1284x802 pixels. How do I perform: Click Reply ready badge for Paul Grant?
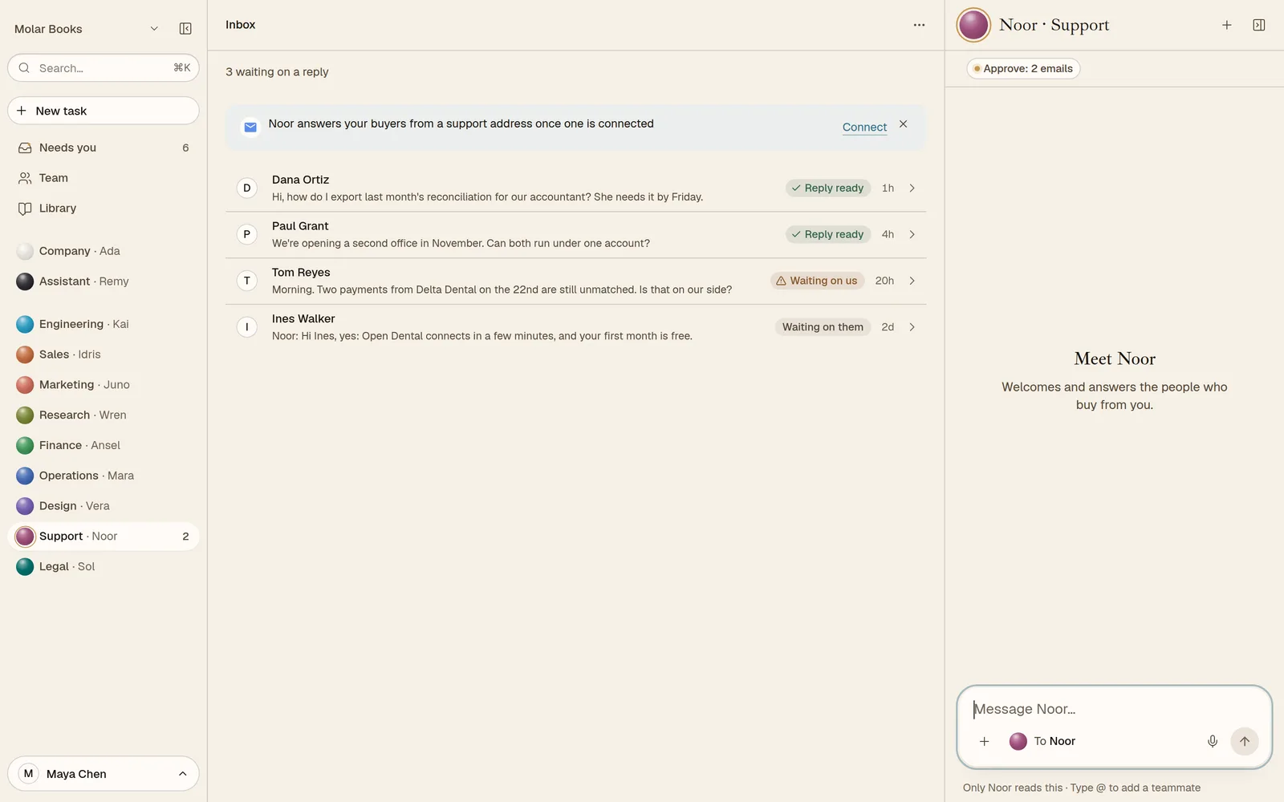click(827, 234)
